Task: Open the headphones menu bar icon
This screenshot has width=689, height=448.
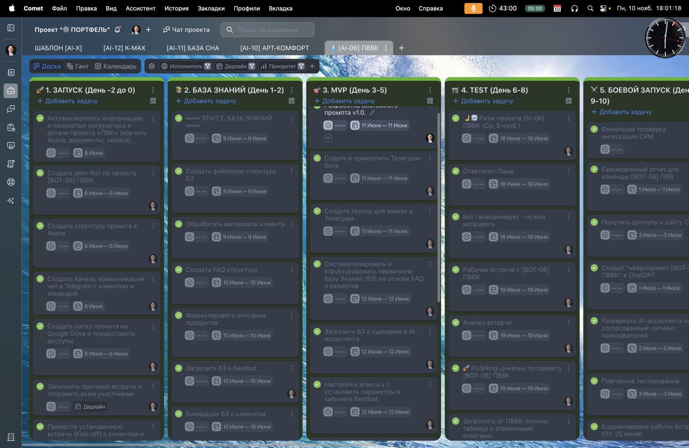Action: point(575,8)
